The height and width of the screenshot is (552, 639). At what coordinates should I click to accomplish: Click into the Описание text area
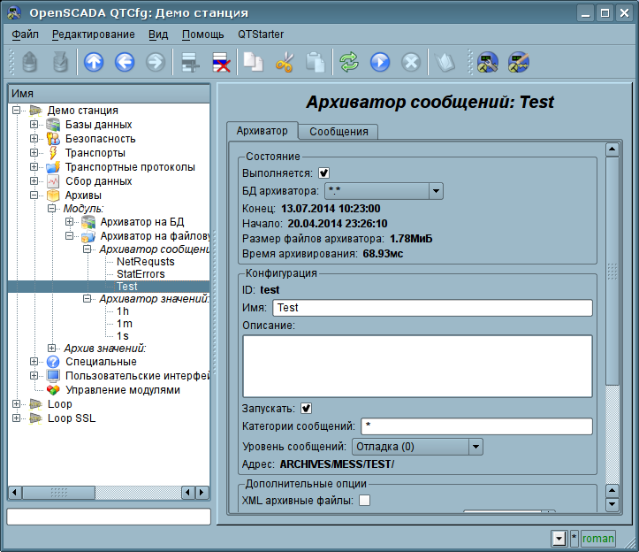pos(417,366)
